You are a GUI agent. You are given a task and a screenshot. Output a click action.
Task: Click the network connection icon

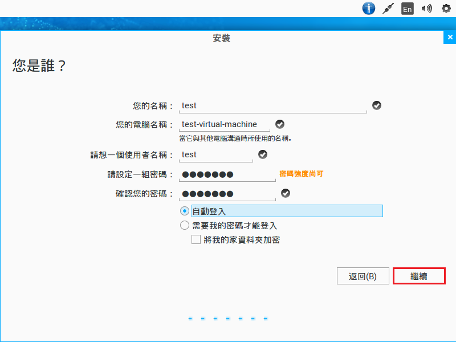(388, 9)
